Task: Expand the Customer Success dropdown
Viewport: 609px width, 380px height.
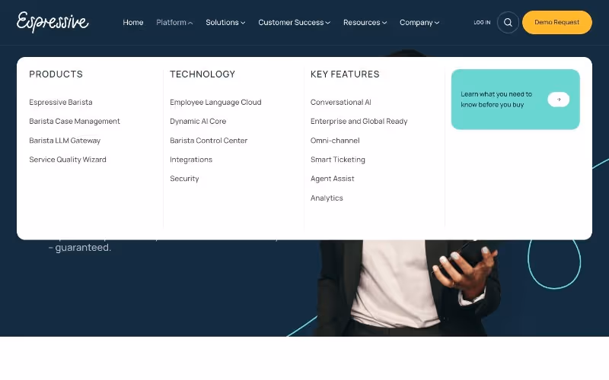Action: (x=294, y=23)
